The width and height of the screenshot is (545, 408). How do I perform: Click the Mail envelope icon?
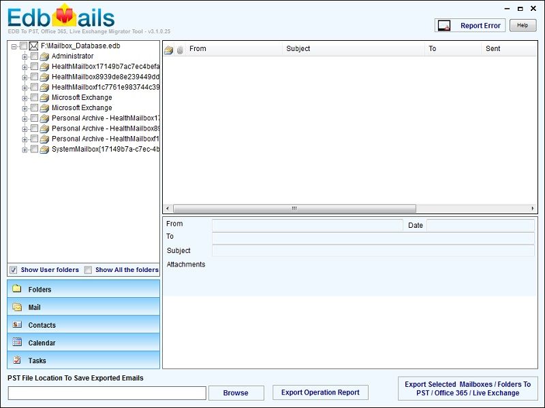17,307
